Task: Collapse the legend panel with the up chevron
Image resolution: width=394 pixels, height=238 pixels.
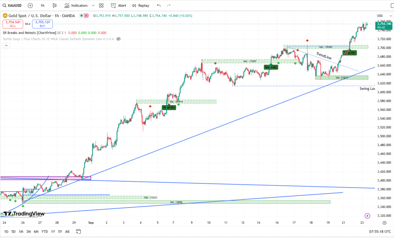Action: (x=6, y=45)
